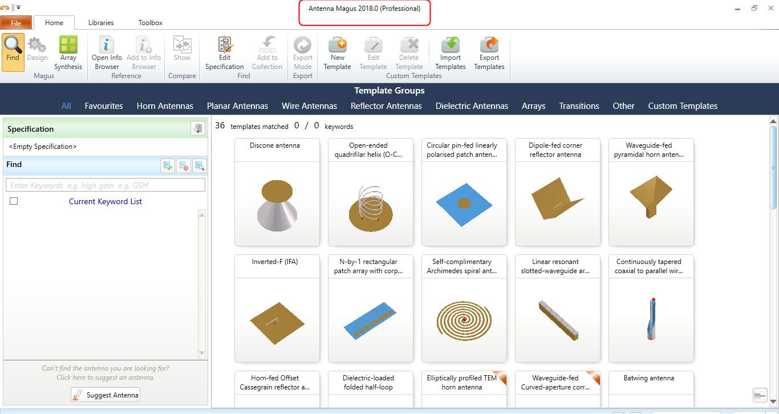This screenshot has height=414, width=779.
Task: Click the red-cross keyword list icon
Action: [184, 166]
